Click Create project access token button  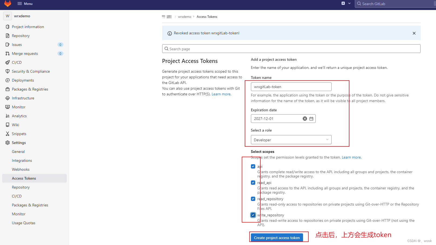point(277,238)
